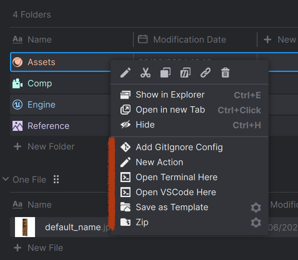The width and height of the screenshot is (298, 260).
Task: Open settings gear for Save as Template
Action: [255, 207]
